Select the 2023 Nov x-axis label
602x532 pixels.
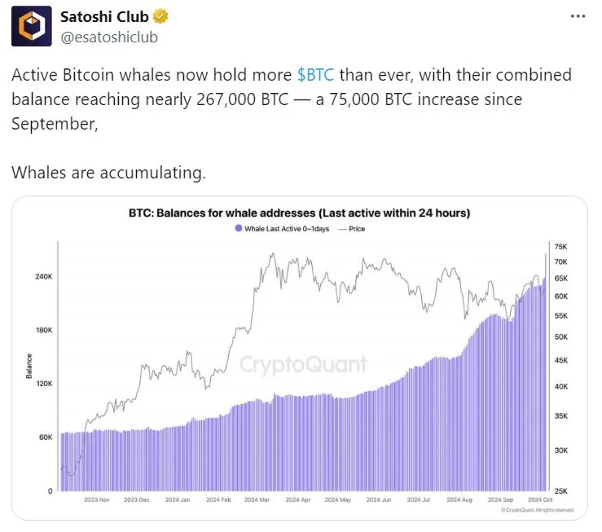point(96,500)
